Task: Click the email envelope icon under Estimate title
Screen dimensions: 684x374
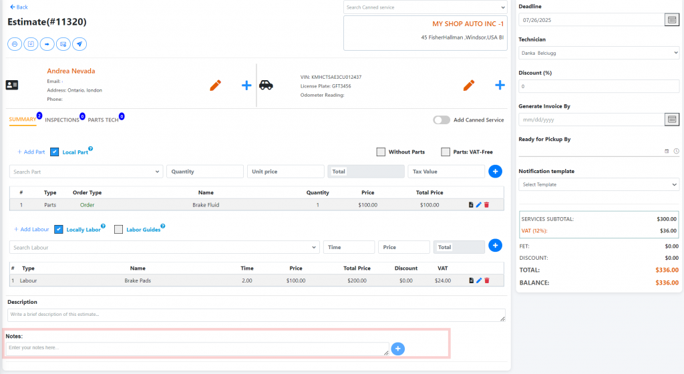Action: coord(63,44)
